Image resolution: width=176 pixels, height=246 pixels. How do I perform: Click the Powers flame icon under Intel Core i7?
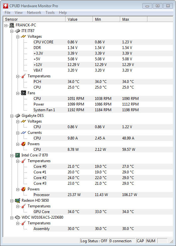click(x=24, y=189)
